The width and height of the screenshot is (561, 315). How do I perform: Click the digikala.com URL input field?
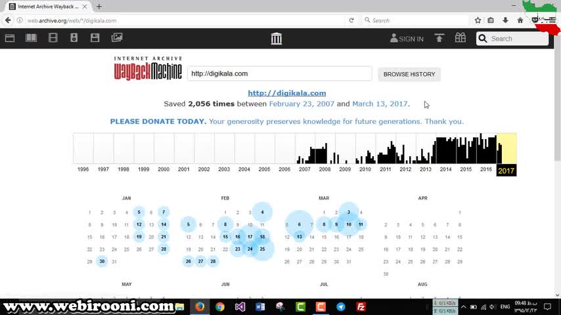[x=279, y=73]
